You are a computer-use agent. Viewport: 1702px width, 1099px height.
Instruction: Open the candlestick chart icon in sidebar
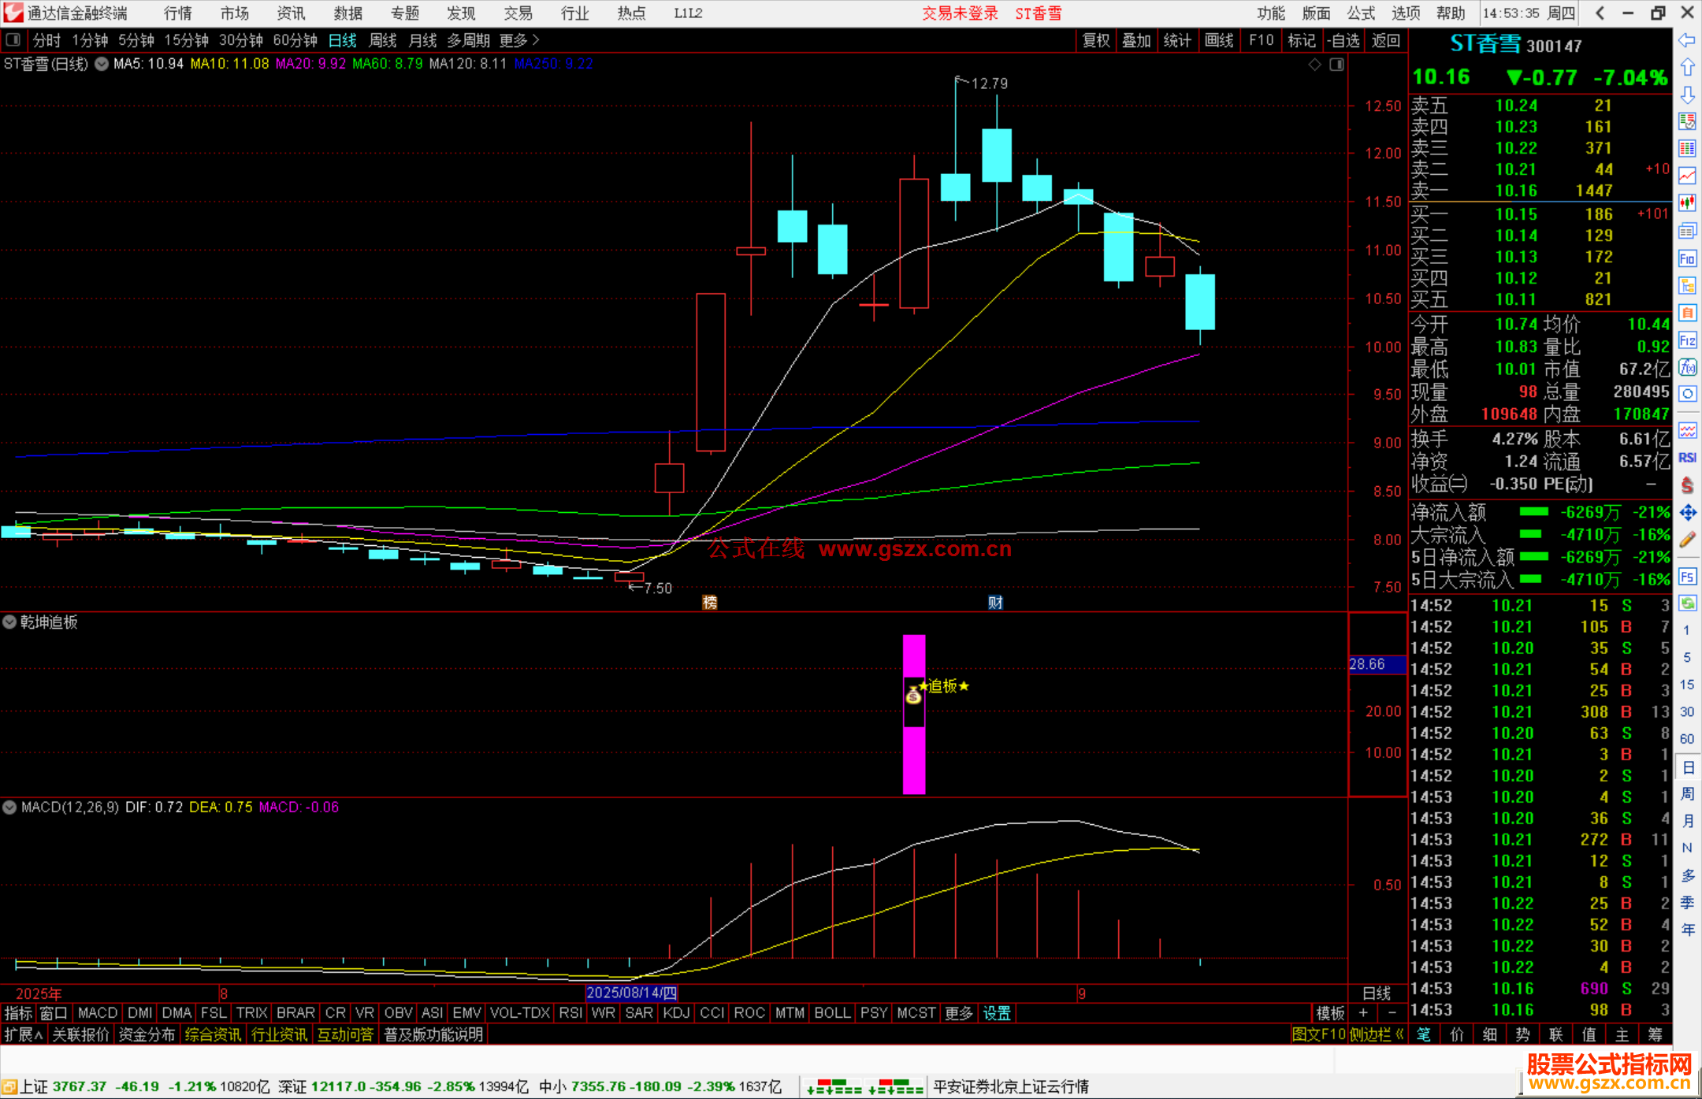coord(1687,203)
